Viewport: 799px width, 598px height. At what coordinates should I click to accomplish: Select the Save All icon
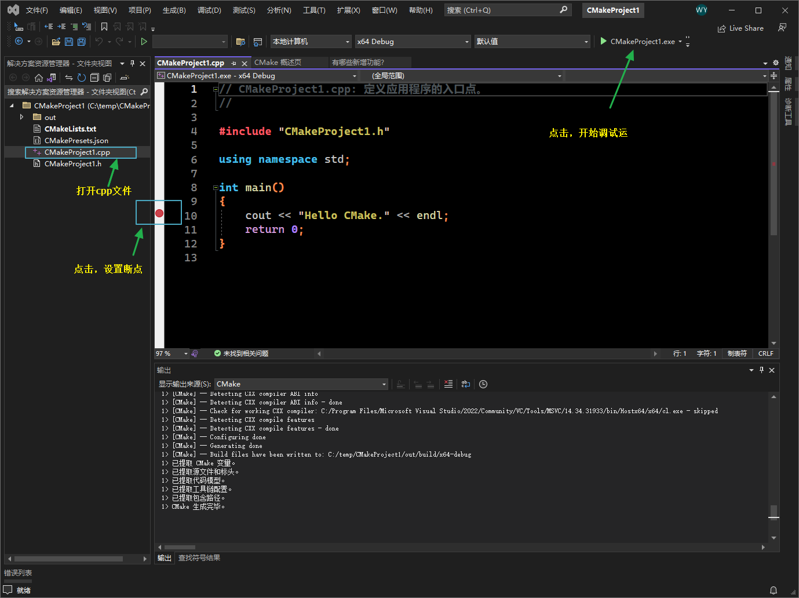81,42
